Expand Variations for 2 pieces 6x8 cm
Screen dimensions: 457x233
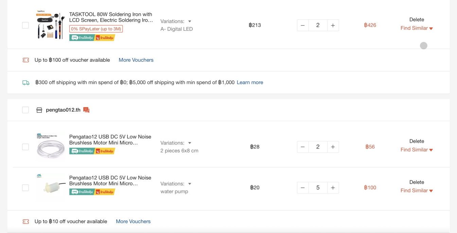(176, 143)
